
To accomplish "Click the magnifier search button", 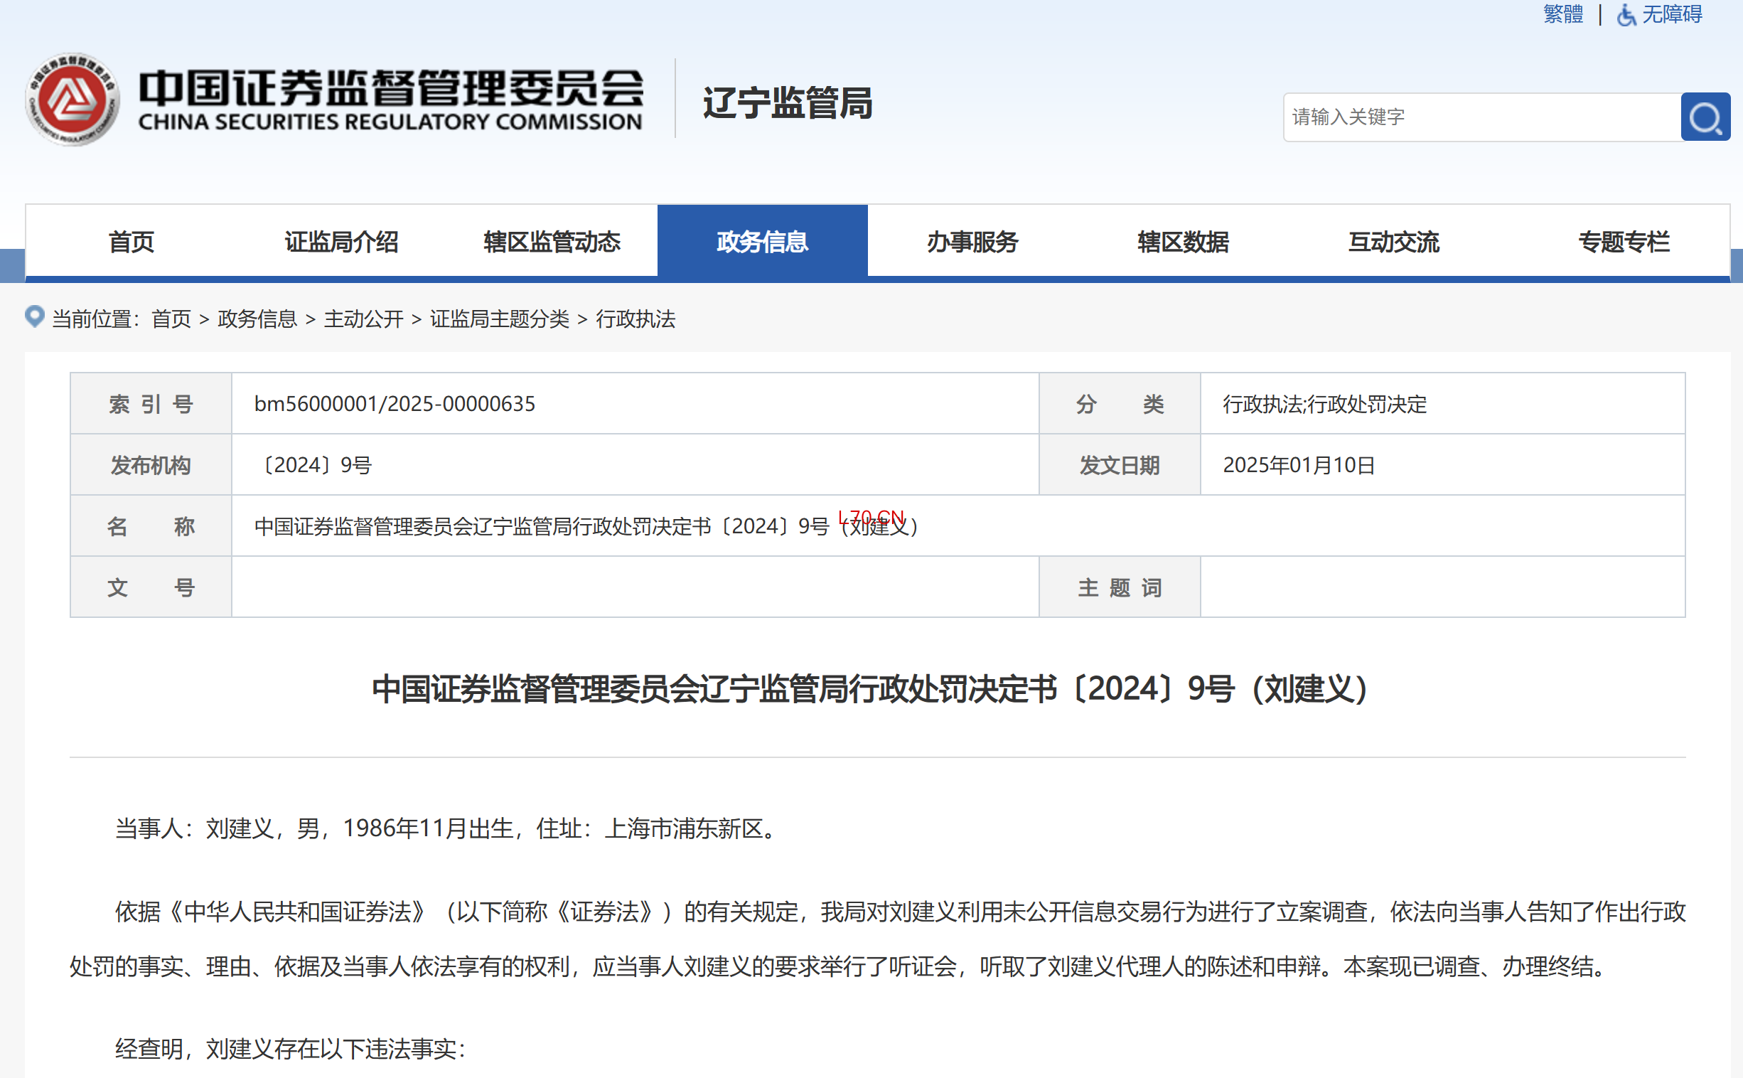I will (1705, 117).
